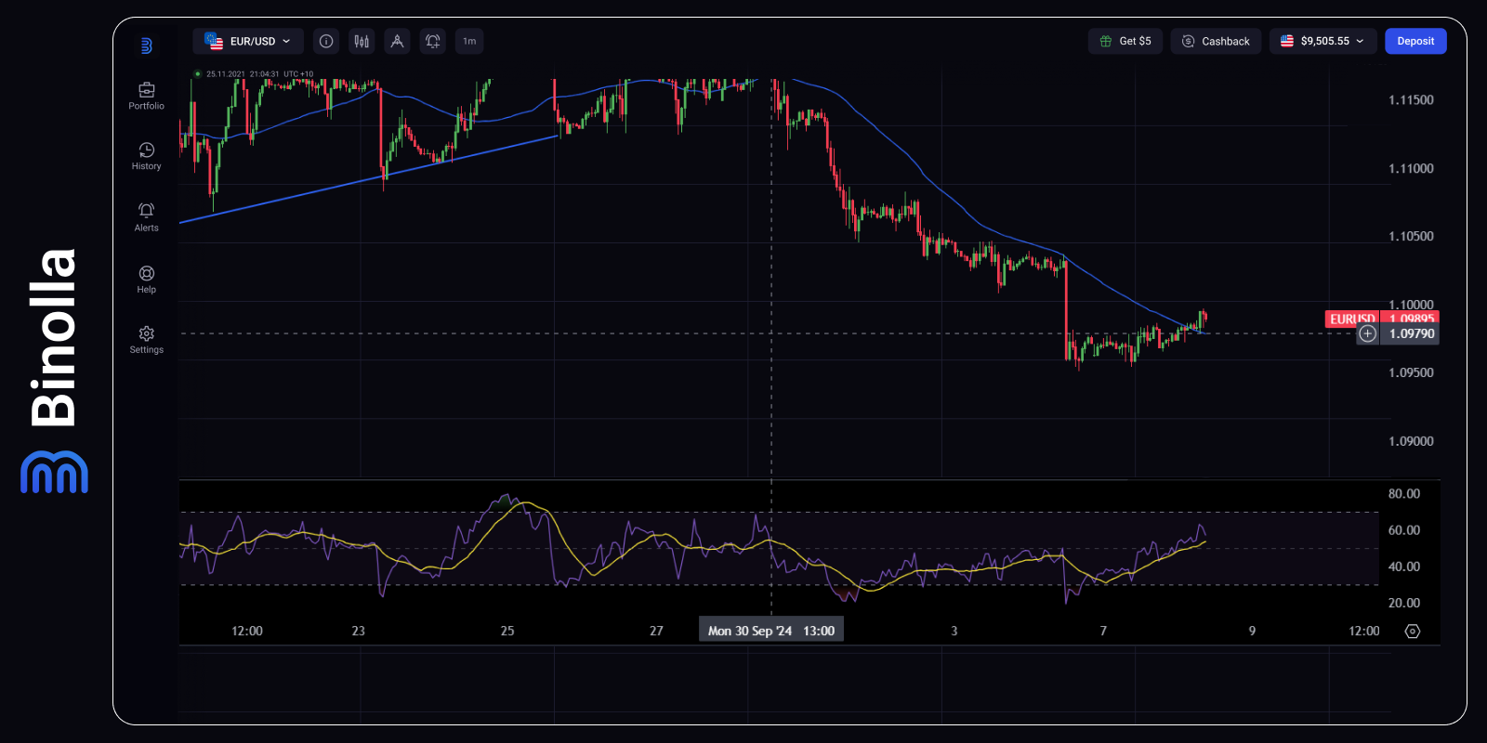Screen dimensions: 1487x743
Task: Open the Cashback button
Action: [1216, 41]
